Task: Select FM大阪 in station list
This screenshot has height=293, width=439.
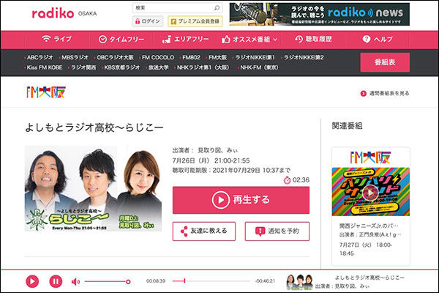Action: 217,57
